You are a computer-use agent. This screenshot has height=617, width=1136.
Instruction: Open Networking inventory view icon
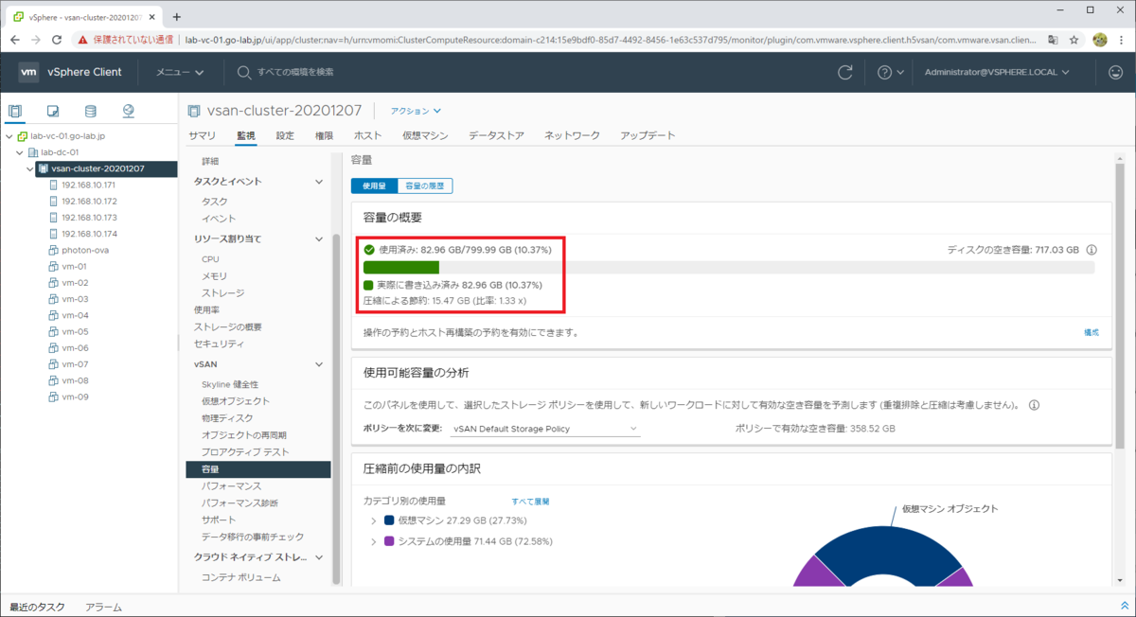tap(129, 111)
